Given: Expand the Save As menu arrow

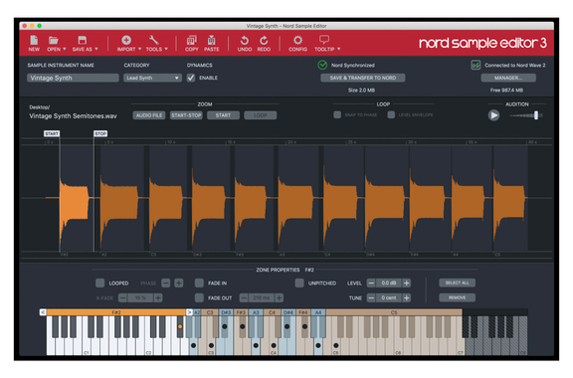Looking at the screenshot, I should click(x=96, y=49).
